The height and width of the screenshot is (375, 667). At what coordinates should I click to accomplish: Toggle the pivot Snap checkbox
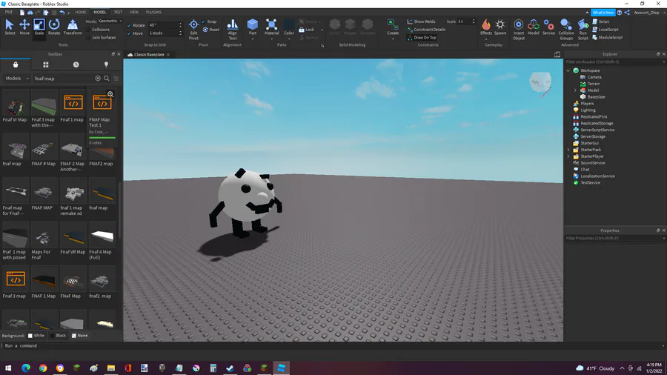204,21
